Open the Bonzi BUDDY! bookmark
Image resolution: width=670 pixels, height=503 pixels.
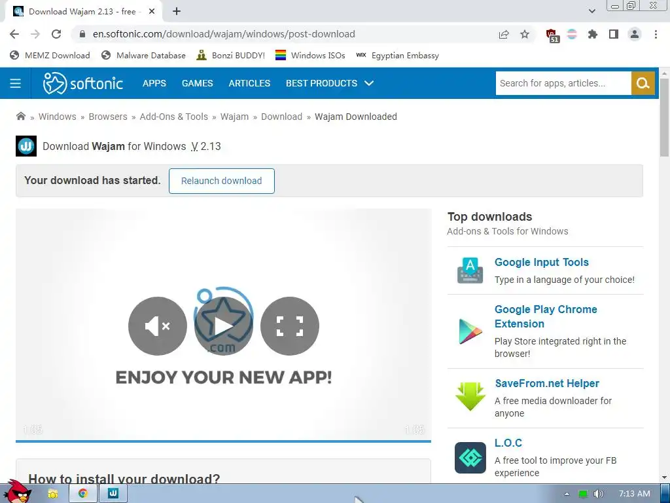231,55
